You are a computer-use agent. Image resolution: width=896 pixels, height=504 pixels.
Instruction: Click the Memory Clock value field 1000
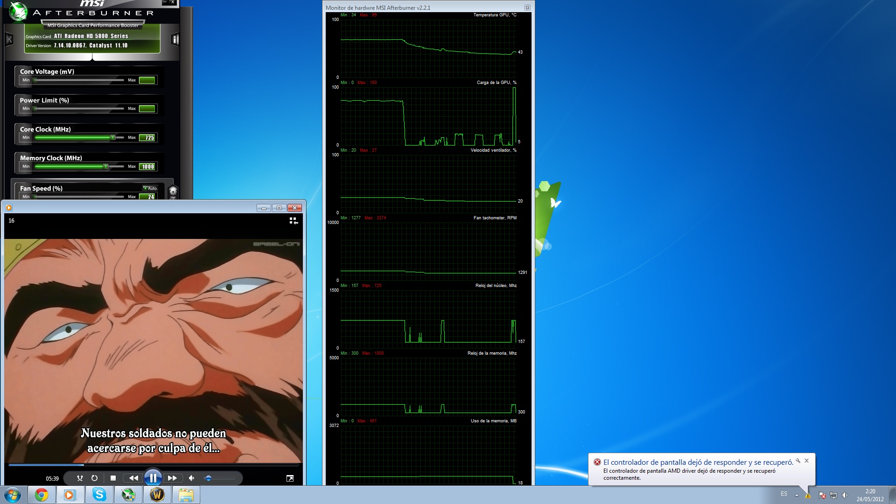pos(148,167)
